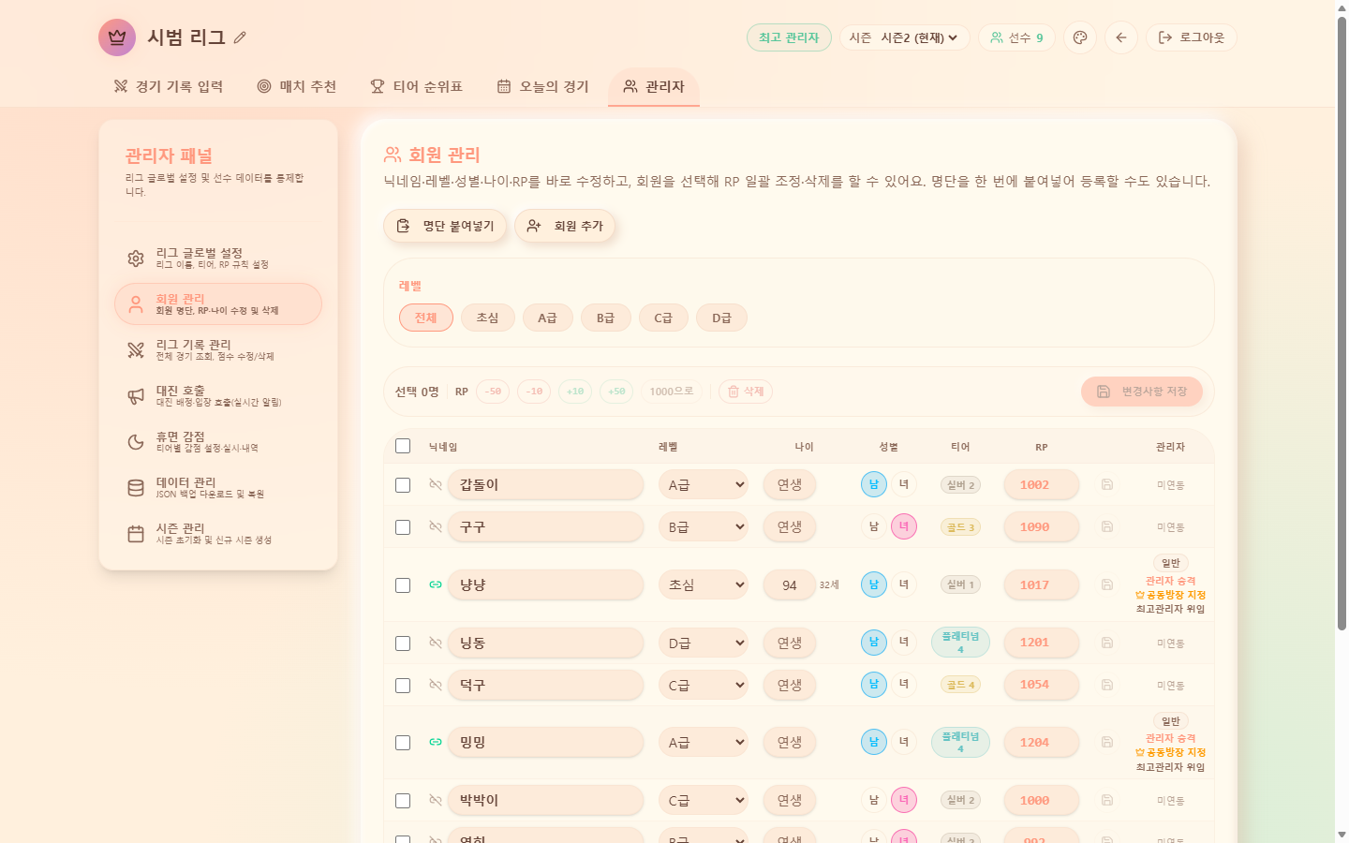Save the 덕구 row with disk icon

(x=1107, y=685)
